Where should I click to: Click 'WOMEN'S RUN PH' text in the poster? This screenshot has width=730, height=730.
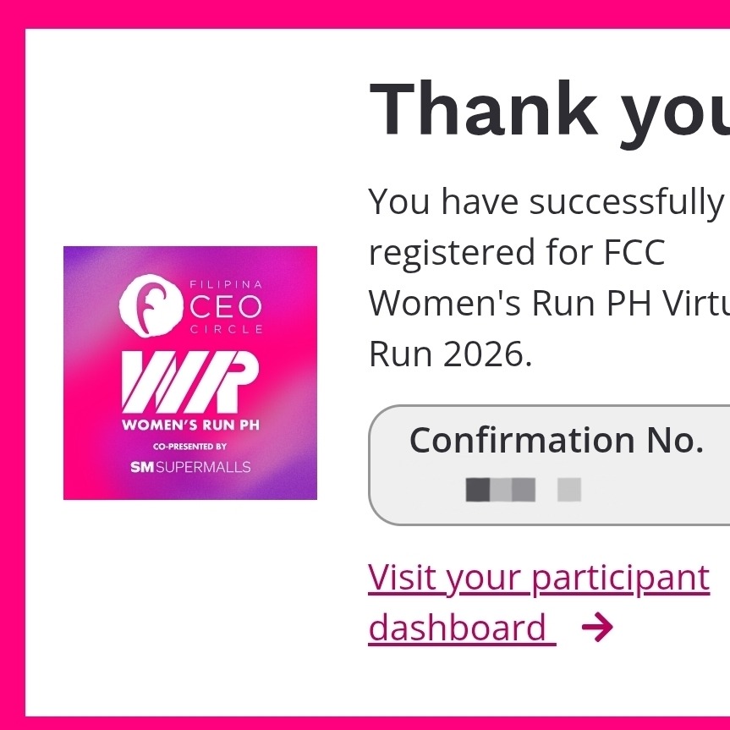[190, 425]
